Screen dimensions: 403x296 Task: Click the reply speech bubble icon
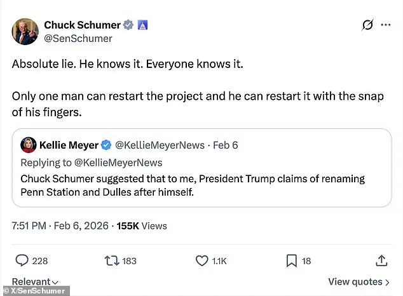tap(22, 260)
